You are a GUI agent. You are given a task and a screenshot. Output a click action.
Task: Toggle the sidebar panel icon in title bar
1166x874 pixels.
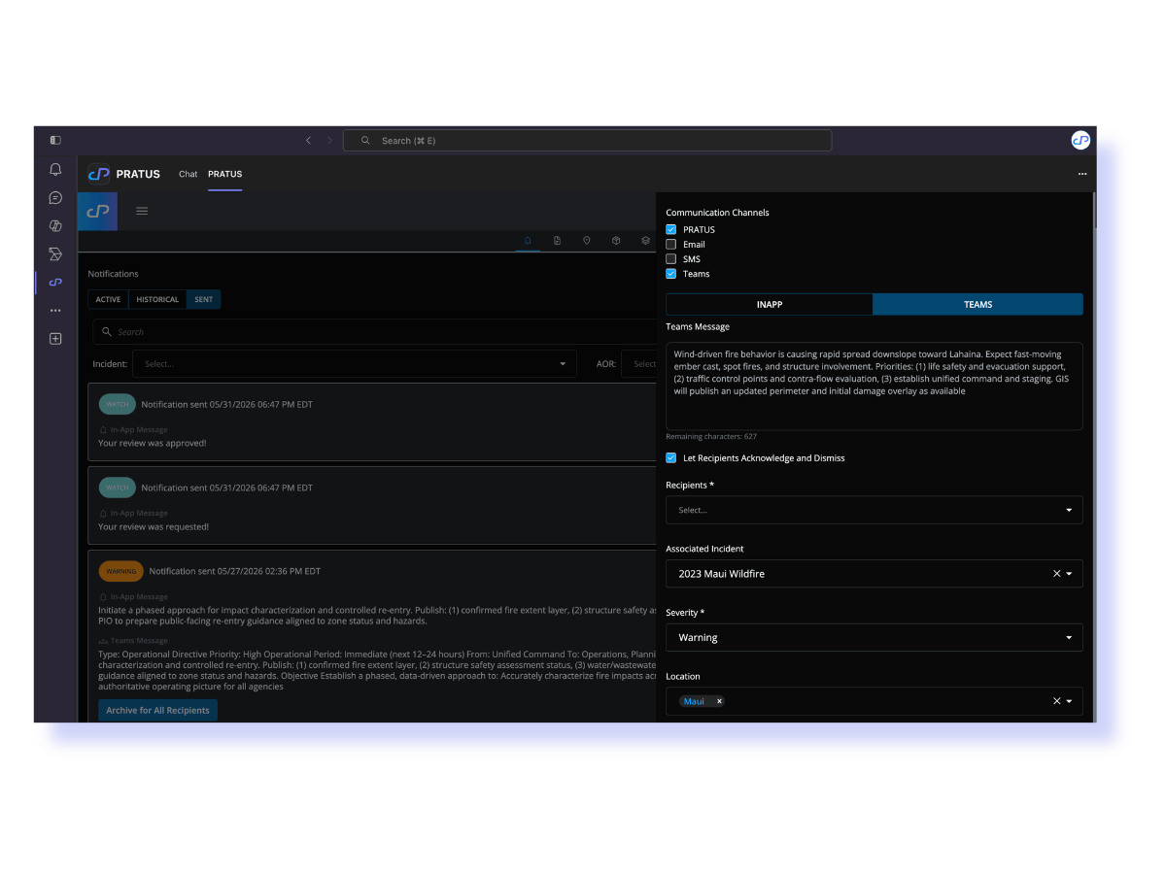(55, 141)
